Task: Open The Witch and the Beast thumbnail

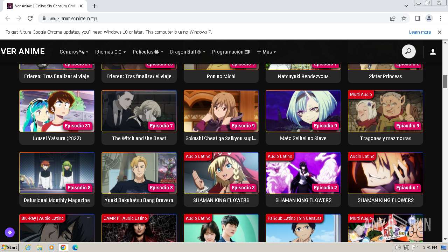Action: [x=139, y=111]
